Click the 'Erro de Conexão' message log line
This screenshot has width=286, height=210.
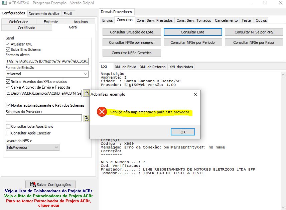(x=163, y=147)
